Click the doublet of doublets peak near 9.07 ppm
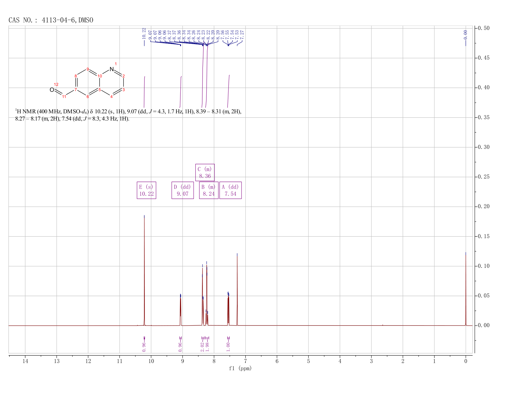The width and height of the screenshot is (515, 398). pos(180,310)
